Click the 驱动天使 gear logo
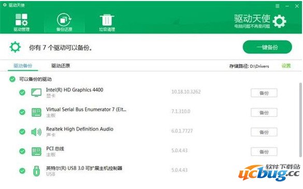Screen dimensions: 303x189 [x=279, y=21]
